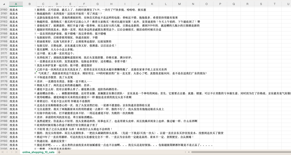Screen dimensions: 291x155
Task: Select row 31188 header
Action: [4, 121]
